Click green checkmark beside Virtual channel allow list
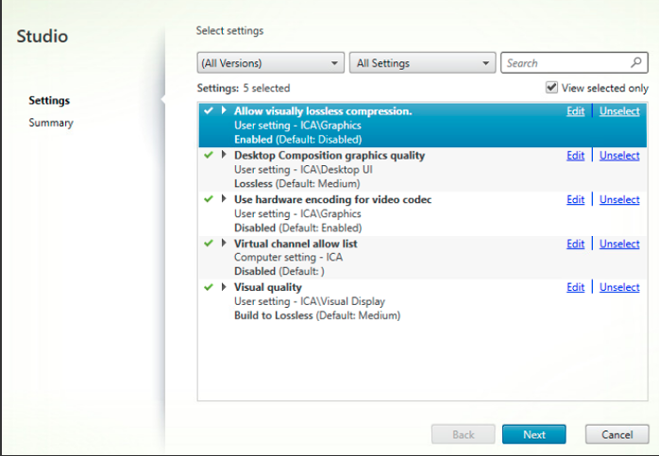The height and width of the screenshot is (456, 659). tap(208, 244)
